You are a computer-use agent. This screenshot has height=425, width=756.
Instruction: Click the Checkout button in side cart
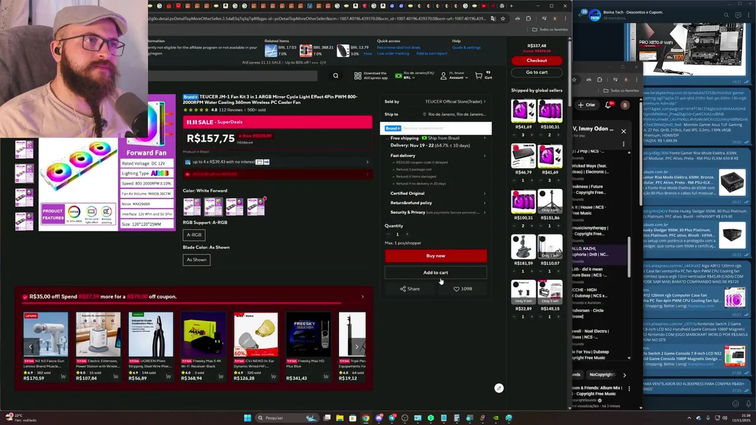[x=537, y=60]
